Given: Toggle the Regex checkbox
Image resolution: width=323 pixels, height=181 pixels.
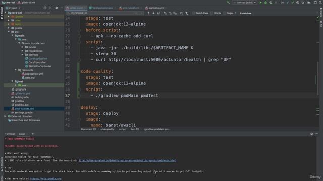Looking at the screenshot, I should pos(225,13).
